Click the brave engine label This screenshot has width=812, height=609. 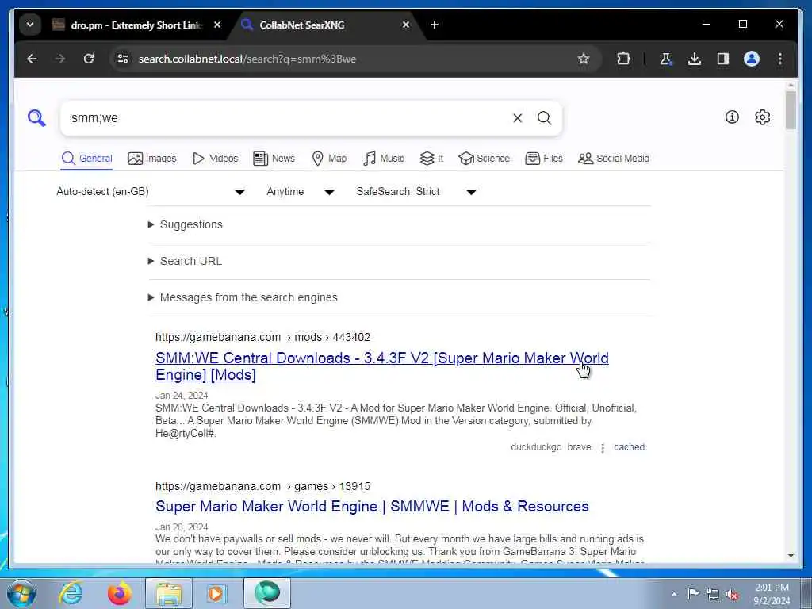click(579, 447)
